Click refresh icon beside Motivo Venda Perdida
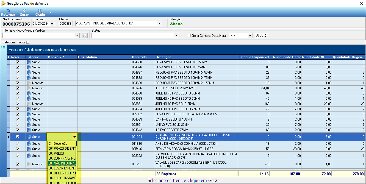Screen dimensions: 366x184 click(x=85, y=35)
